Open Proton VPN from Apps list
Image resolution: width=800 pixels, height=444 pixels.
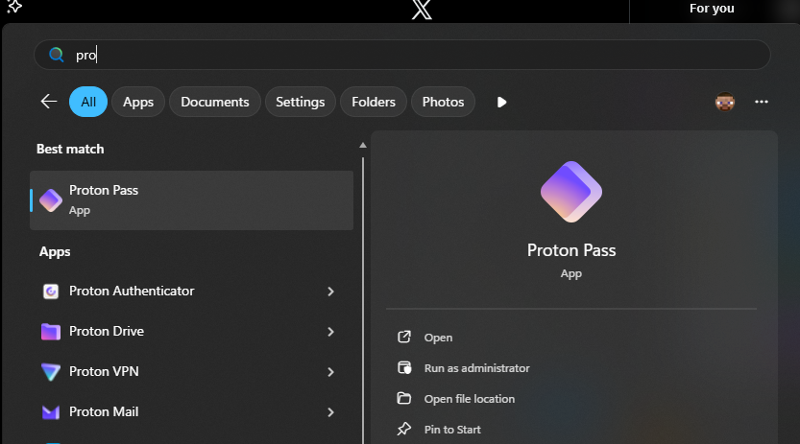tap(191, 371)
